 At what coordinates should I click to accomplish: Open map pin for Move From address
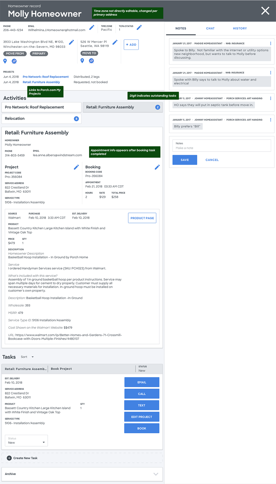click(5, 61)
